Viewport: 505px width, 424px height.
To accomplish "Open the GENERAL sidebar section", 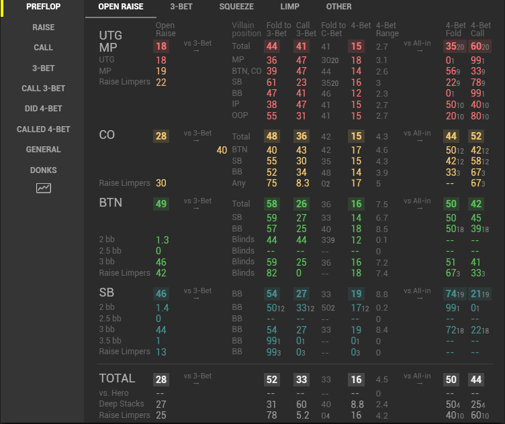I will [44, 150].
